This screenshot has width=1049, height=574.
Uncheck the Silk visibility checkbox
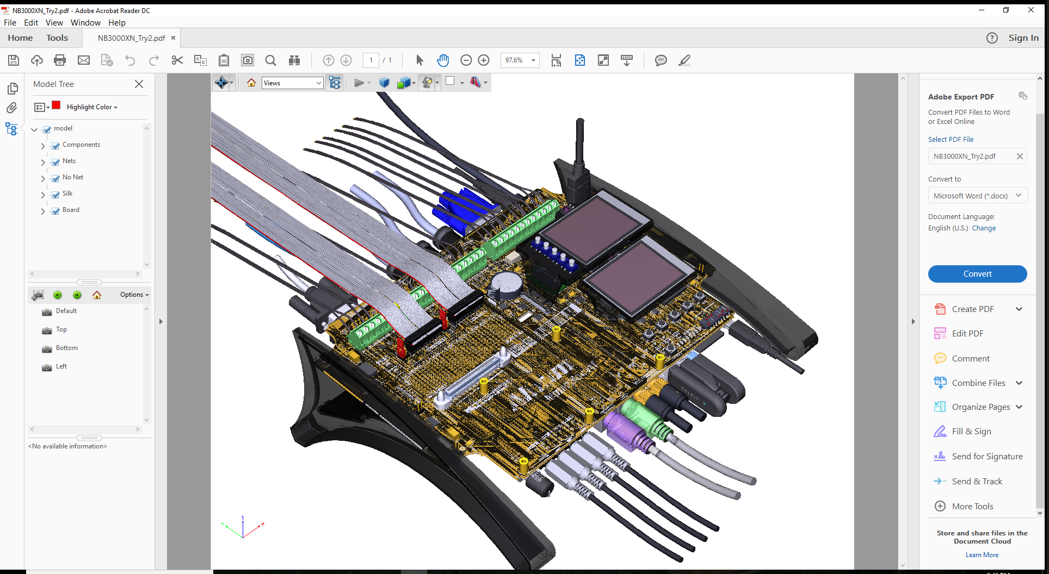(x=55, y=195)
